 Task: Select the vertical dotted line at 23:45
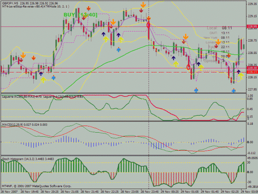coord(149,94)
